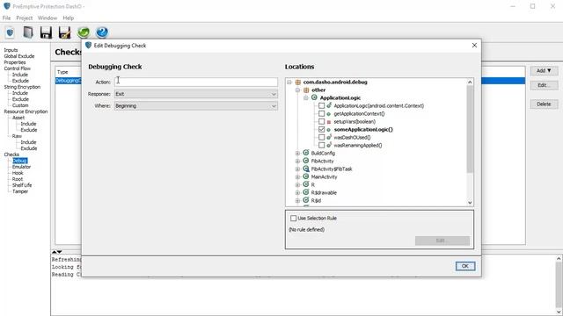Viewport: 563px width, 316px height.
Task: Click the BuildConfig class icon
Action: [306, 153]
